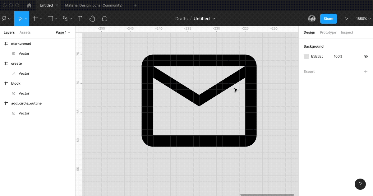Click the Share button
373x196 pixels.
tap(328, 19)
